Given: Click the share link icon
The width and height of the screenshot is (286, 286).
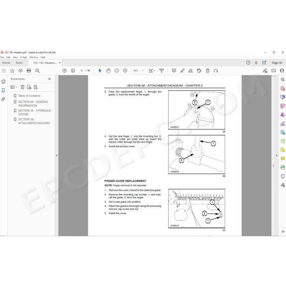Looking at the screenshot, I should pos(265,71).
